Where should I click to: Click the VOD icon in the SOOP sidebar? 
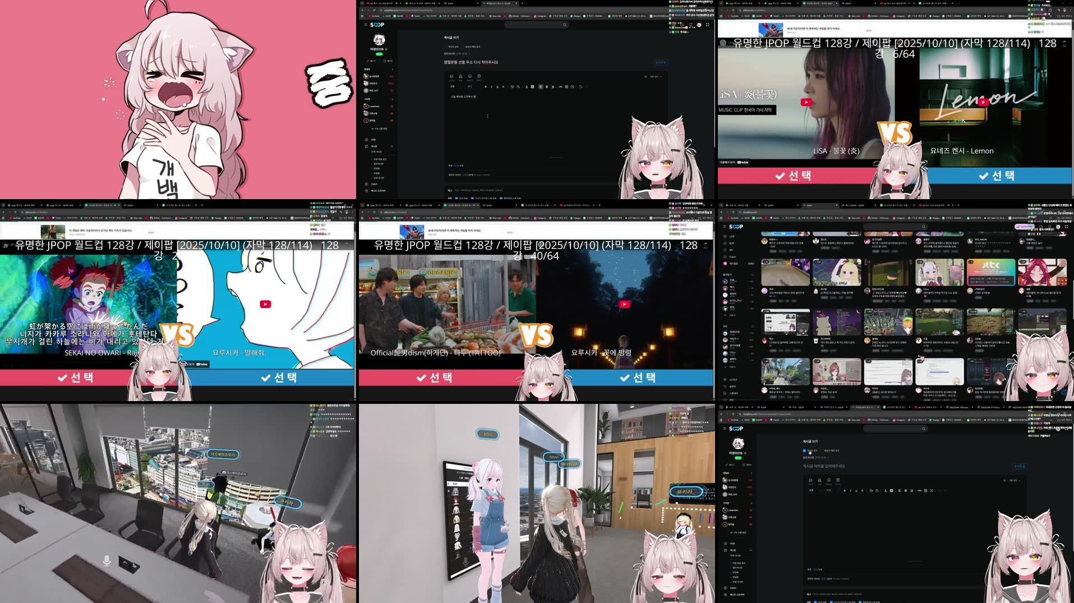pos(725,544)
